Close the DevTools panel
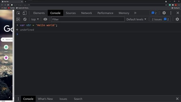181x102 pixels. click(178, 13)
